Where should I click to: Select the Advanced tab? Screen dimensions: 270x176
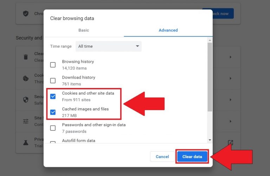tap(168, 30)
